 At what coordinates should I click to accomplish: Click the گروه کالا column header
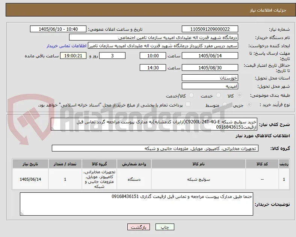click(x=99, y=164)
